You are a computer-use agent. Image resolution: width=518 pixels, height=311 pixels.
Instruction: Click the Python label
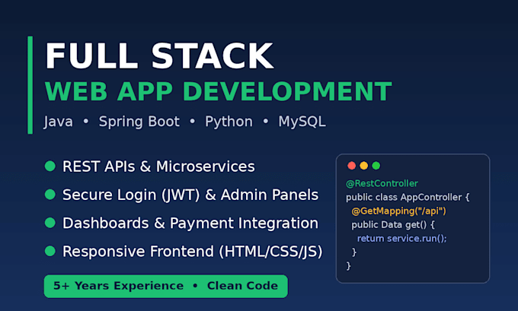tap(229, 122)
